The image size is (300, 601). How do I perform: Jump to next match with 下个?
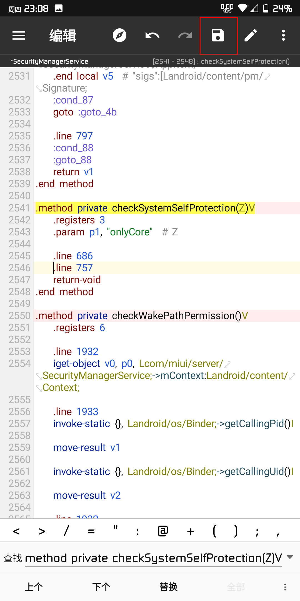pyautogui.click(x=101, y=587)
